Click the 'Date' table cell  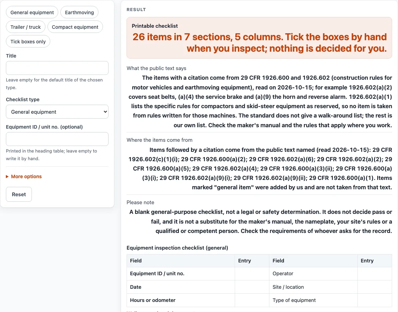click(181, 287)
